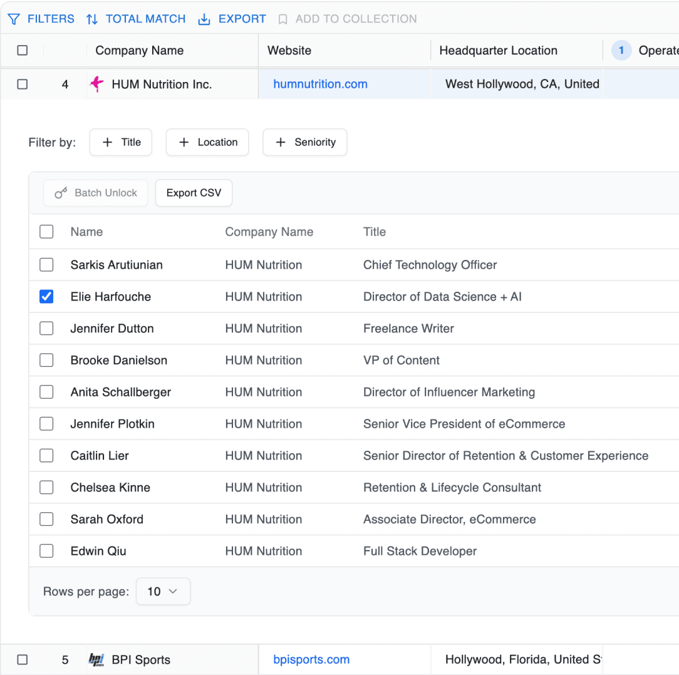The width and height of the screenshot is (679, 675).
Task: Click the HUM Nutrition Inc. company name
Action: [x=162, y=84]
